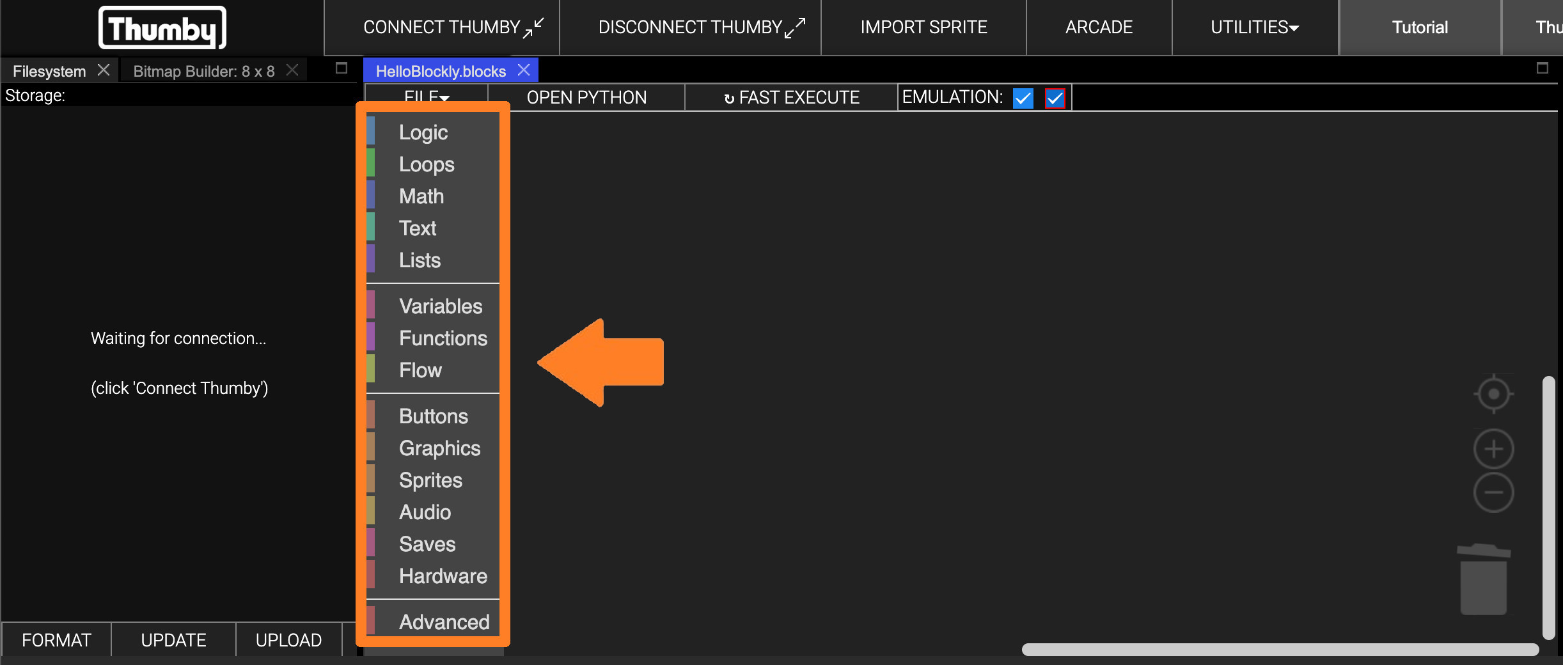The height and width of the screenshot is (665, 1563).
Task: Toggle the red-outlined emulation checkbox
Action: tap(1055, 98)
